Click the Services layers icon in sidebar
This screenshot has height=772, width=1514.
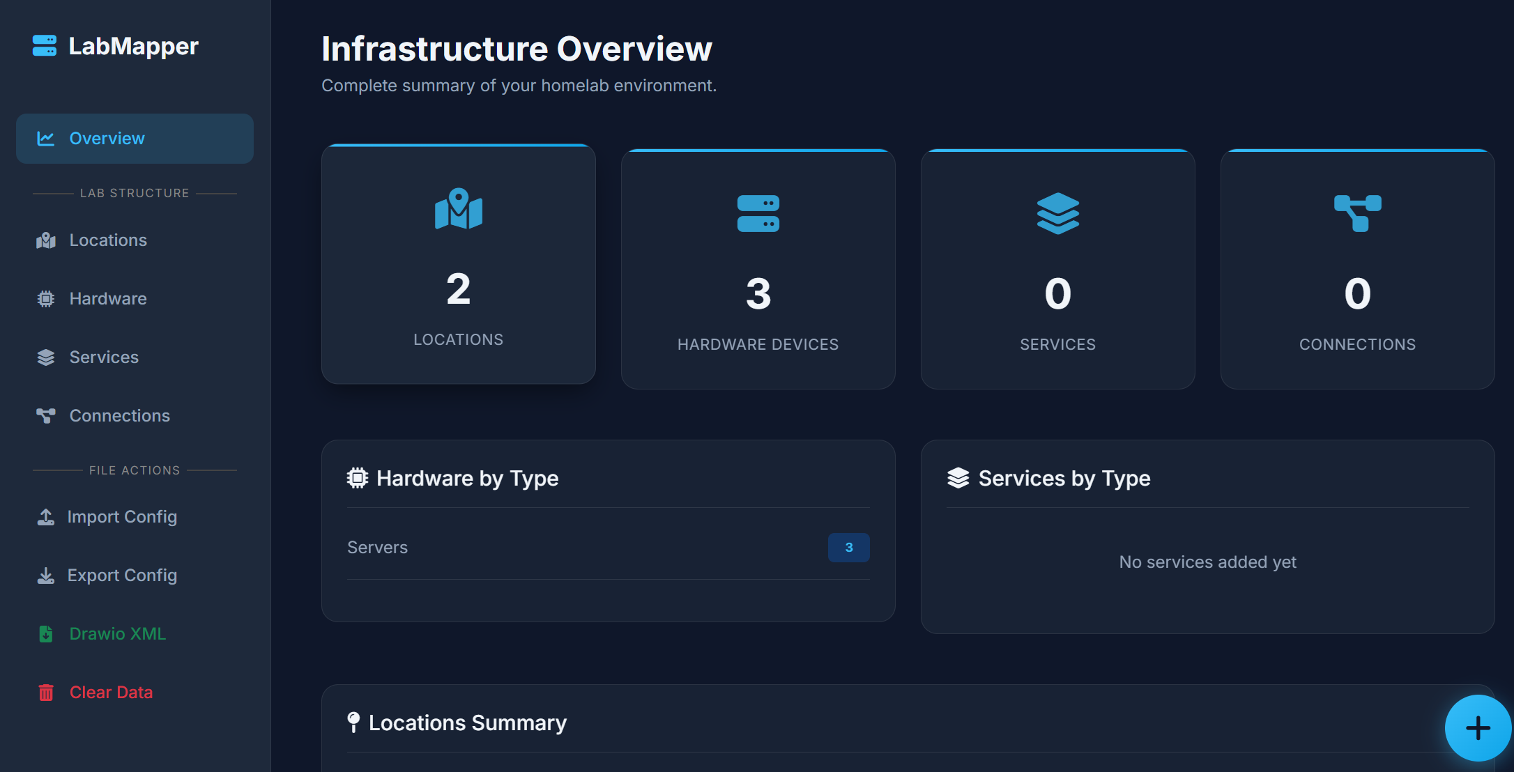(46, 357)
